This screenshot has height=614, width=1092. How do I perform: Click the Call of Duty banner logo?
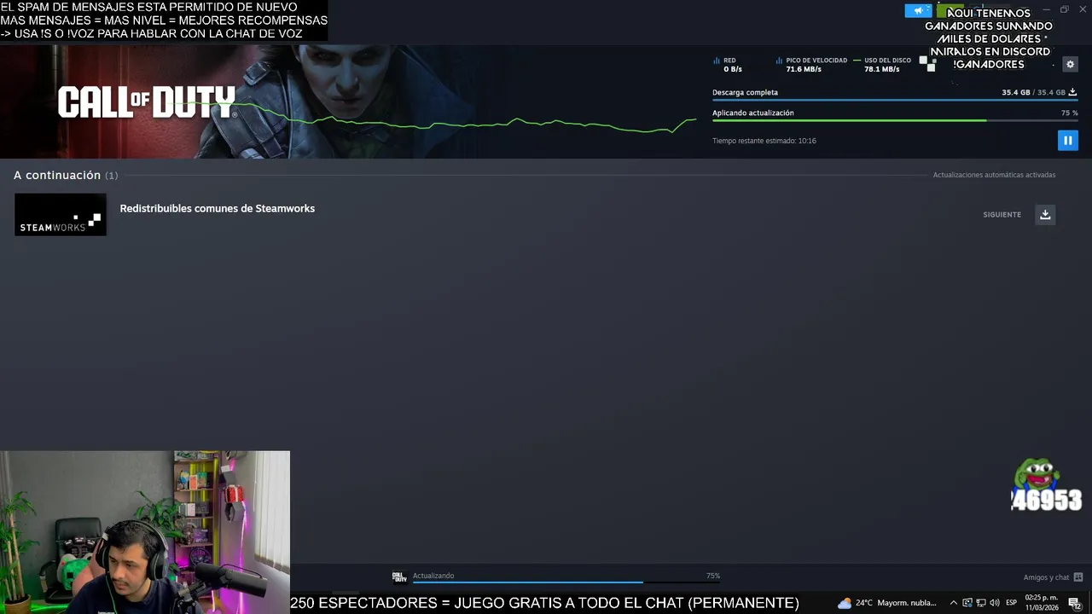coord(146,102)
